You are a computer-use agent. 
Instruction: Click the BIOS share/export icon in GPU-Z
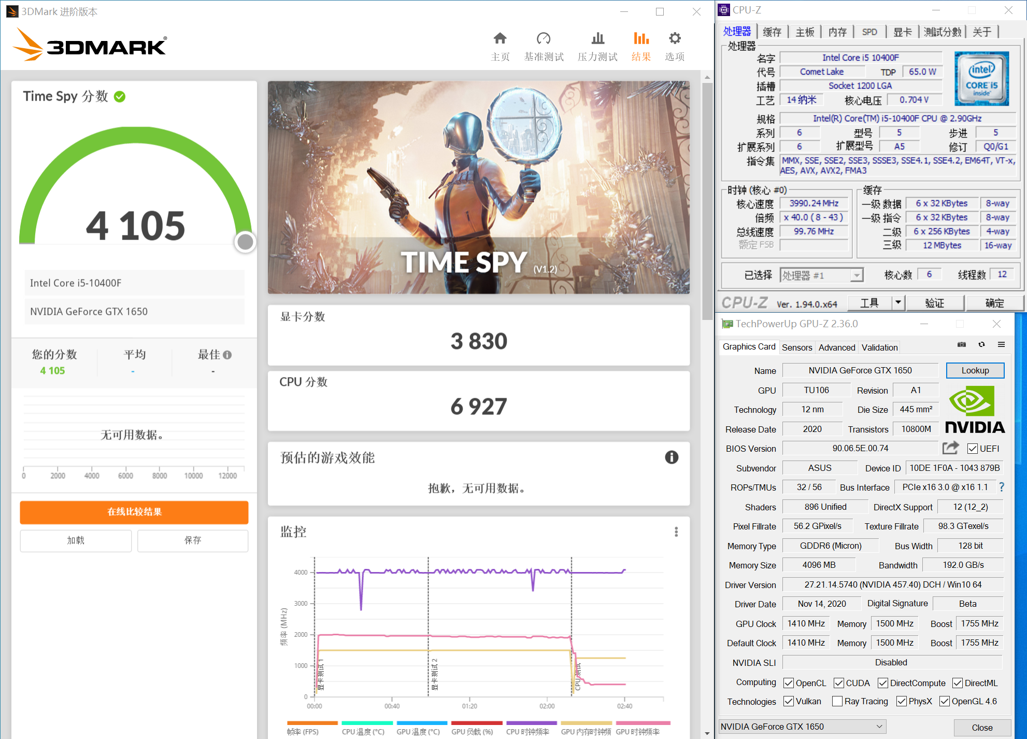pos(950,448)
